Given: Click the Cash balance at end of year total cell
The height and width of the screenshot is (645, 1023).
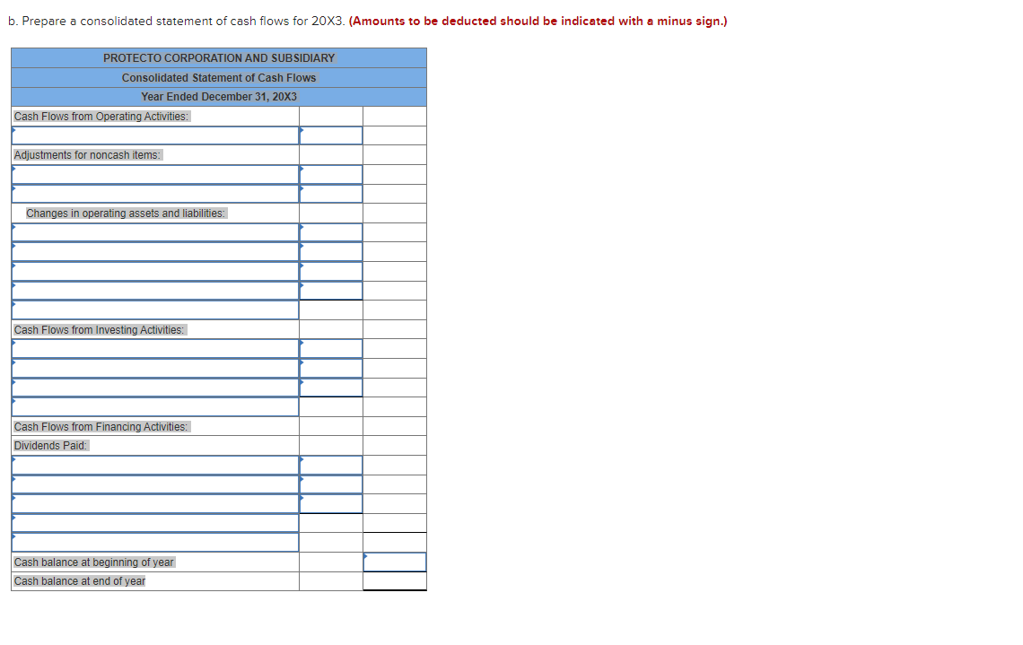Looking at the screenshot, I should [395, 581].
